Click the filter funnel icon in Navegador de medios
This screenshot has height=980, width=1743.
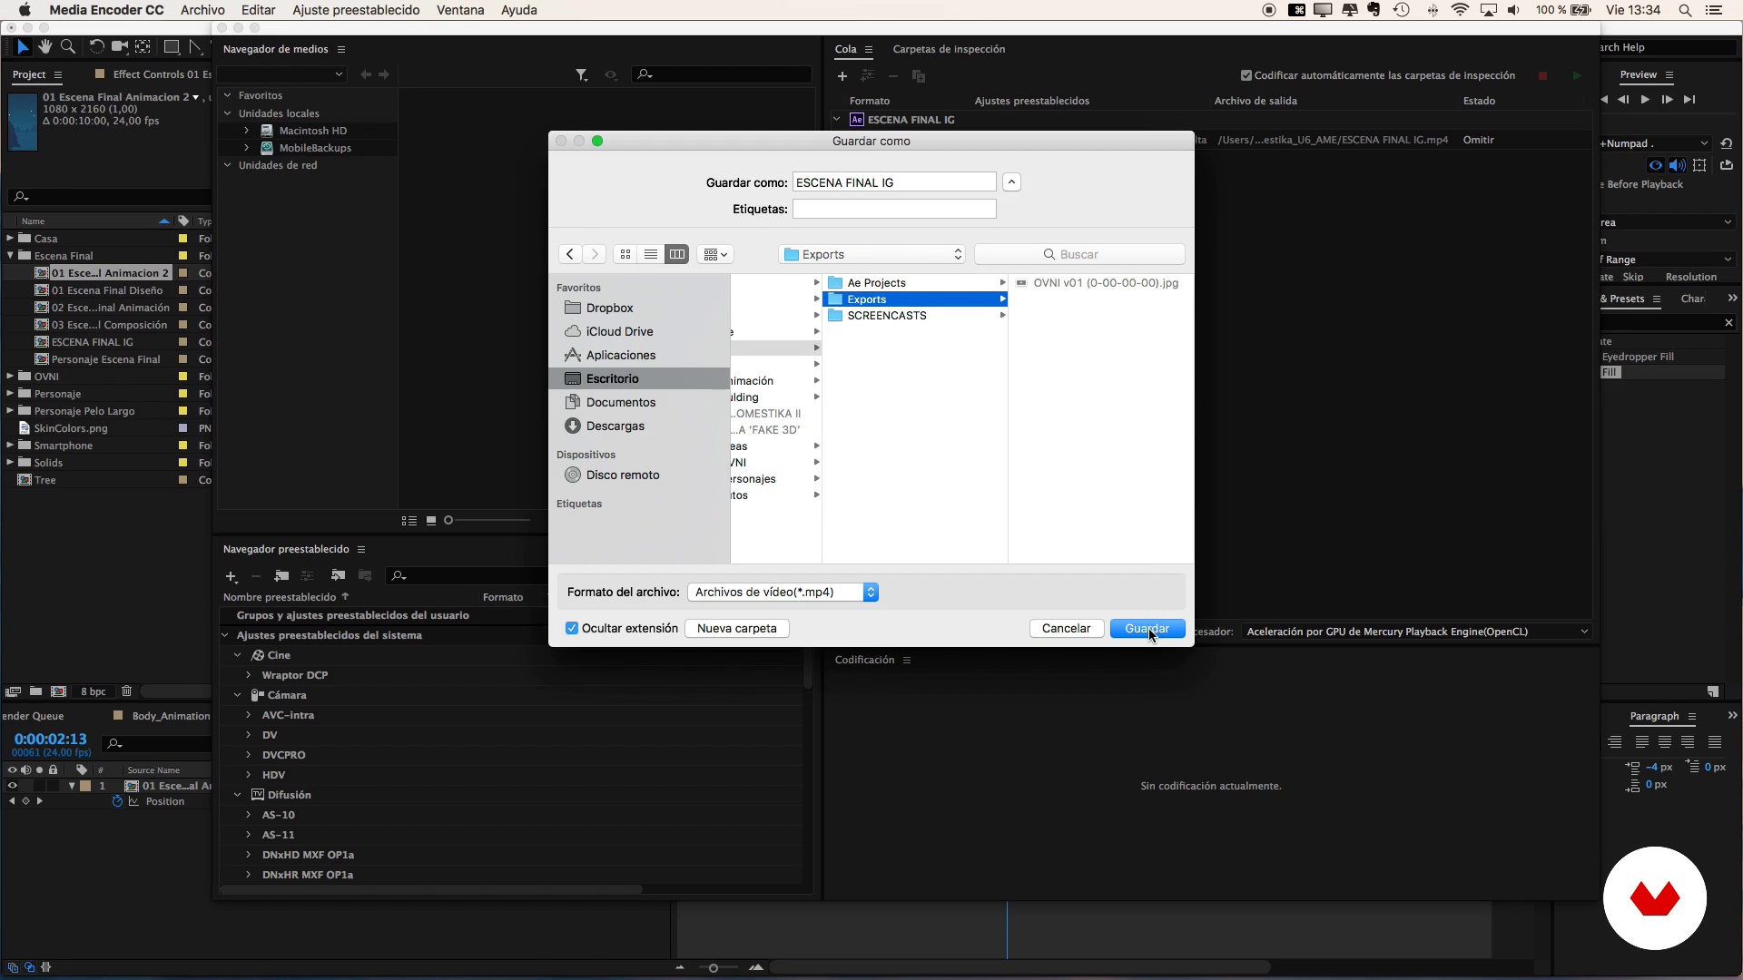tap(581, 75)
